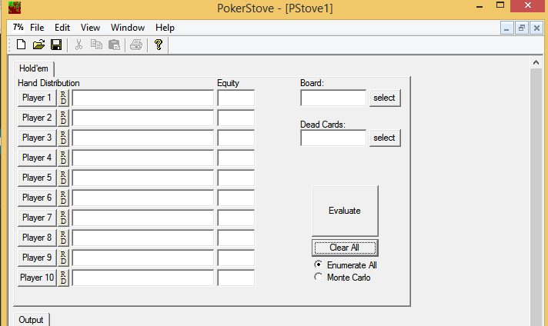Open Player 3 hand range selector
The width and height of the screenshot is (548, 326).
click(36, 138)
